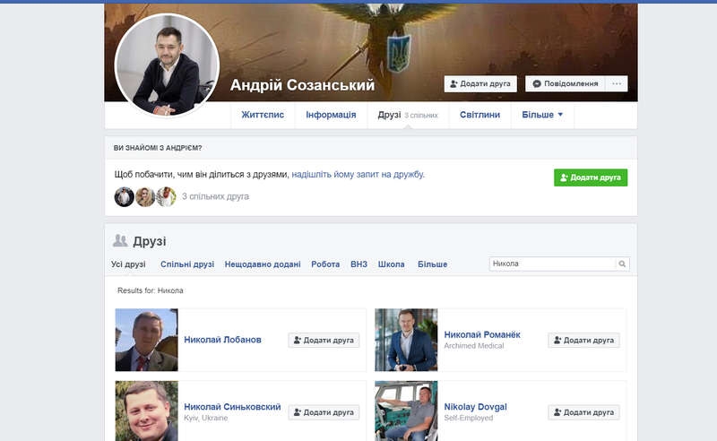
Task: Open Николай Синьковский's photo
Action: pyautogui.click(x=146, y=411)
